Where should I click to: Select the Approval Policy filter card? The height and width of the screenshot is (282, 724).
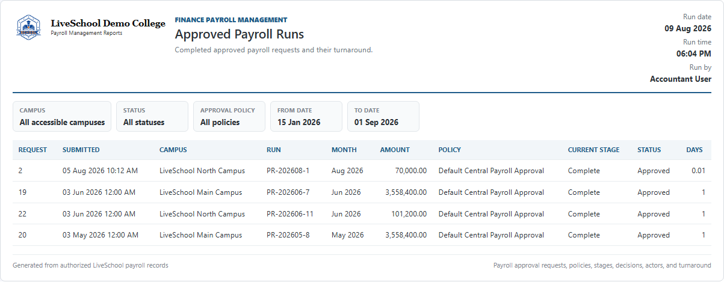[229, 116]
